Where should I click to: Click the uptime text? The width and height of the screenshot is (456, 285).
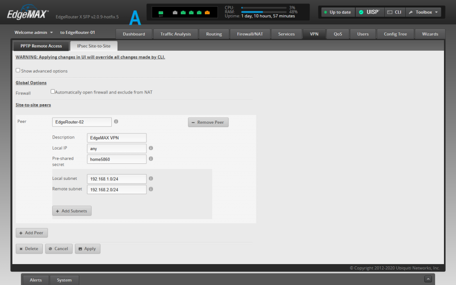(260, 16)
